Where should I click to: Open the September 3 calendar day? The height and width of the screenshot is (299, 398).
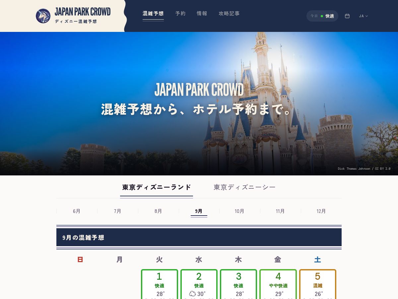point(238,284)
